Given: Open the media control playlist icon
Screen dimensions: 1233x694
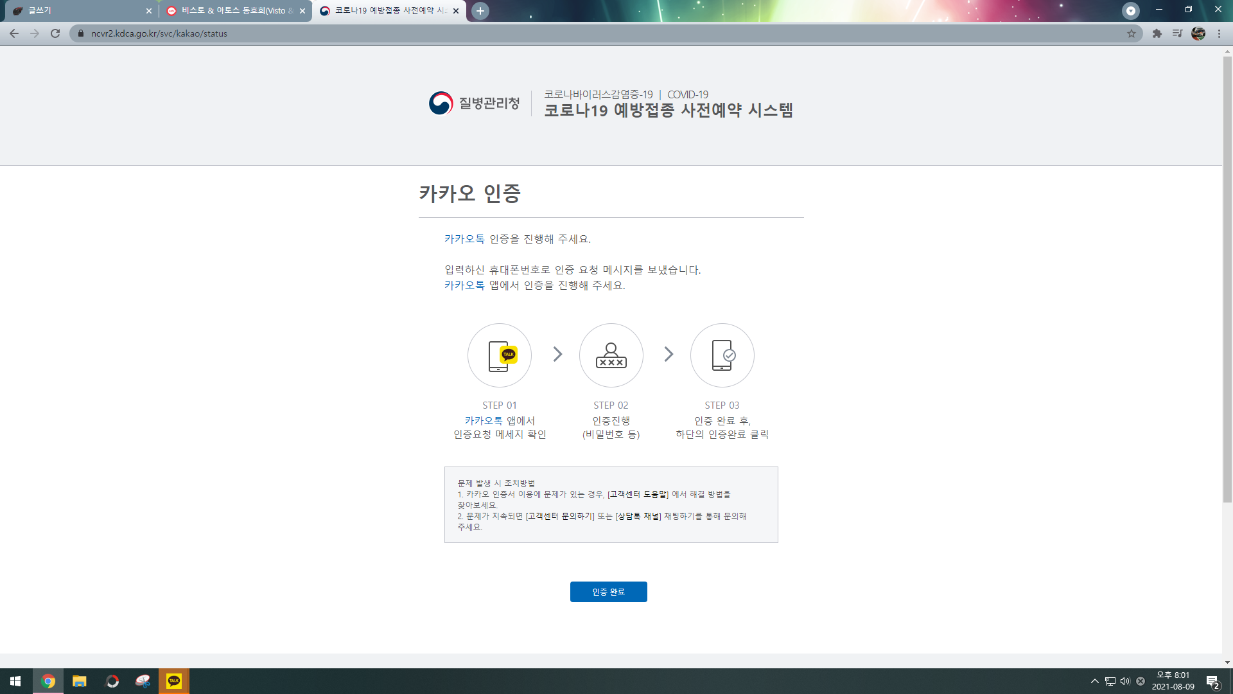Looking at the screenshot, I should click(x=1177, y=33).
